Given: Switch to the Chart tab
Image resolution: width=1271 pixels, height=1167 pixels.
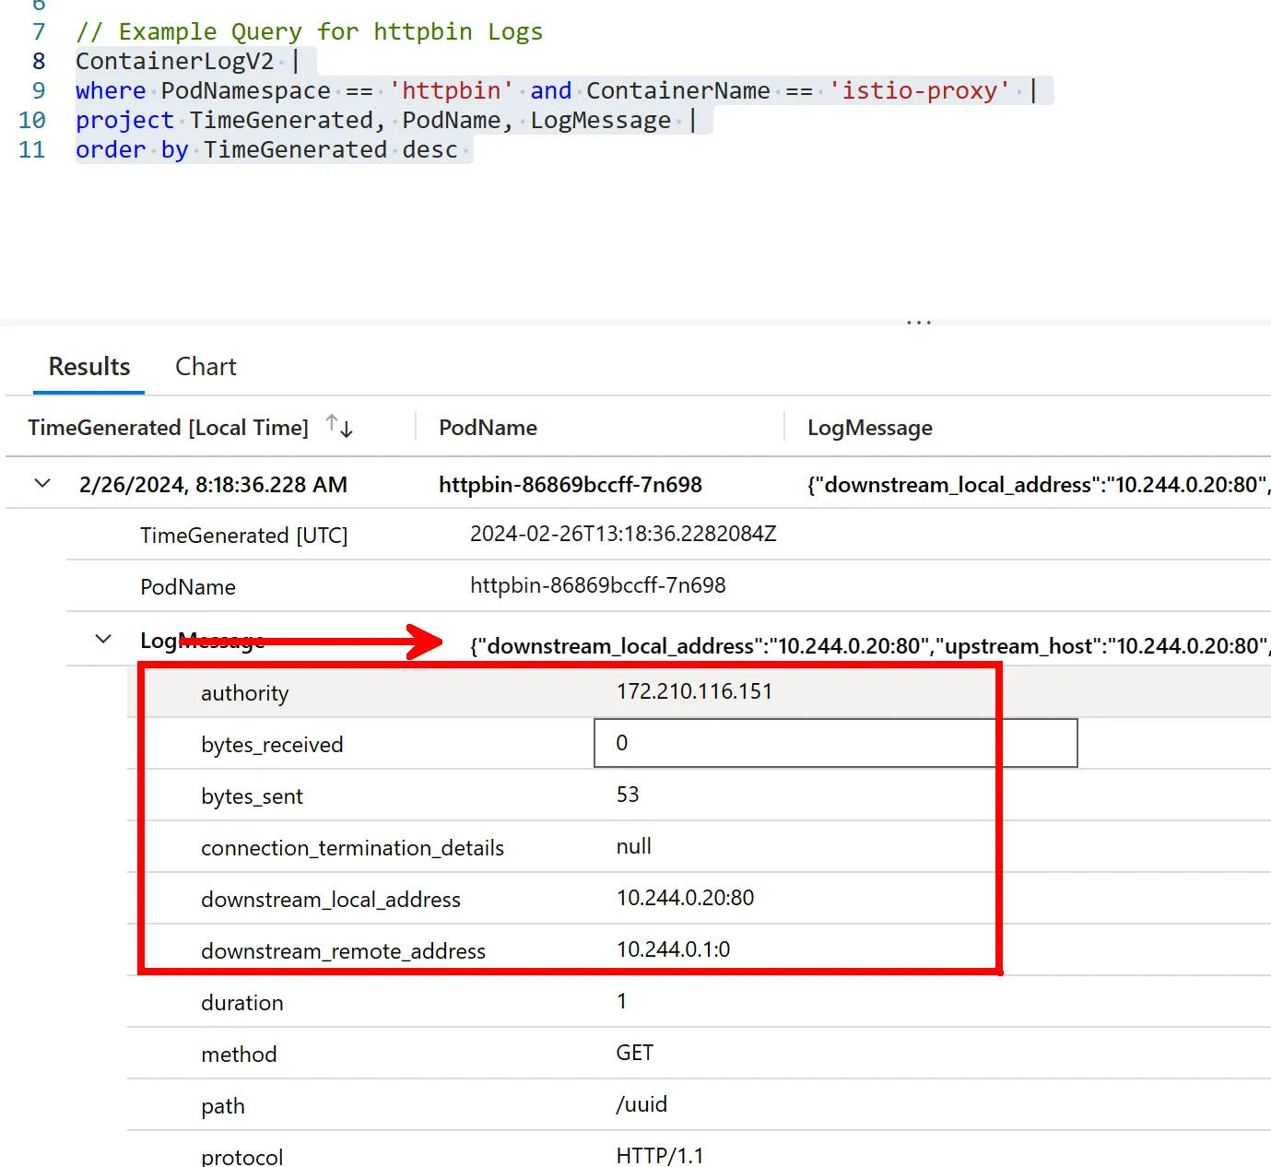Looking at the screenshot, I should click(x=206, y=367).
